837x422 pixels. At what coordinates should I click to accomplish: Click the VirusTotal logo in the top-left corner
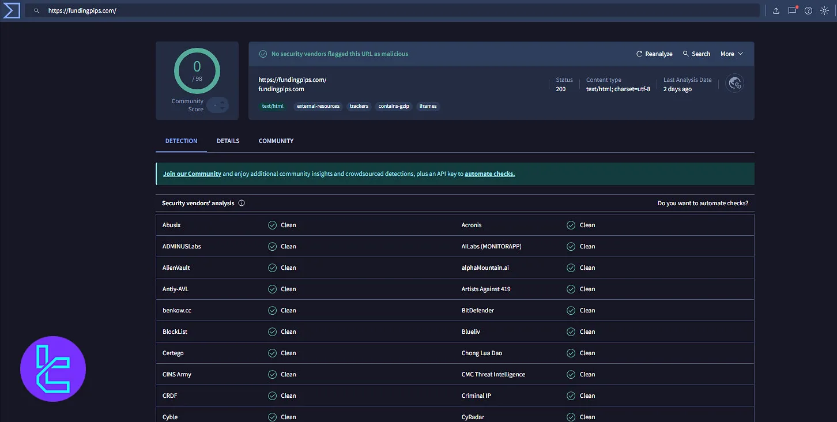[x=11, y=10]
